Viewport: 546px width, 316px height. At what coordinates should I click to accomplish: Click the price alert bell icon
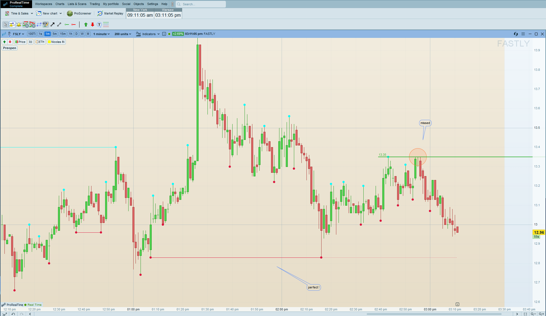(x=19, y=25)
